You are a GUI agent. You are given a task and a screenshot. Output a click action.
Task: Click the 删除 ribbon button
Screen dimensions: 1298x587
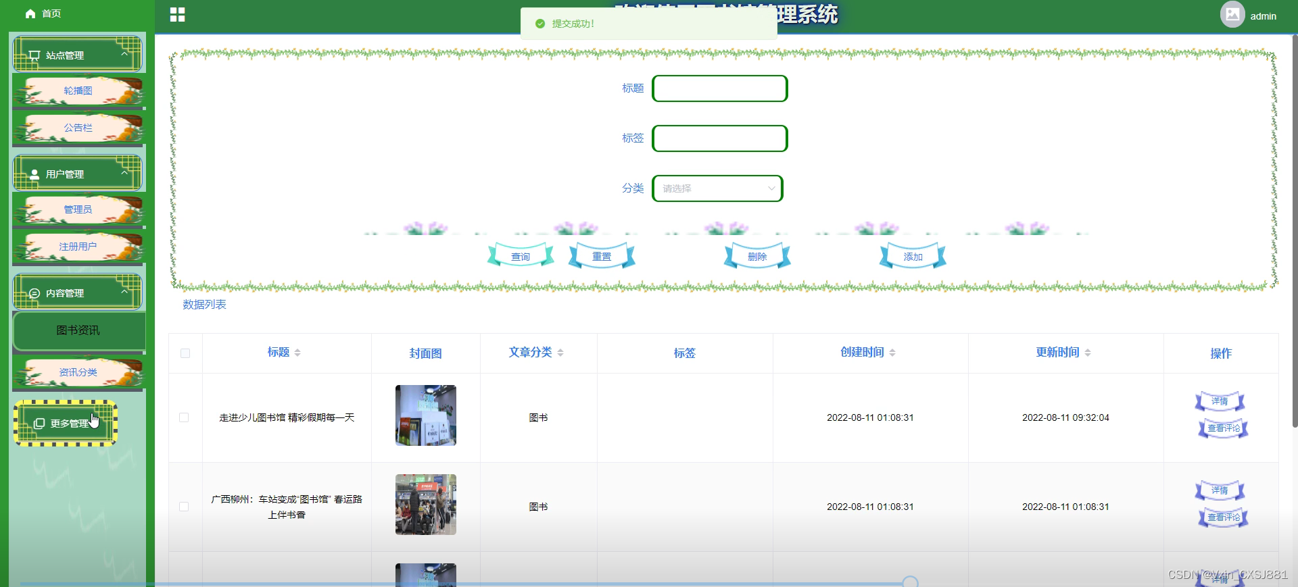coord(757,256)
